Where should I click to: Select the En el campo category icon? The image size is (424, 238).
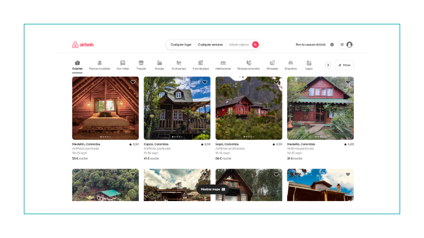click(179, 62)
